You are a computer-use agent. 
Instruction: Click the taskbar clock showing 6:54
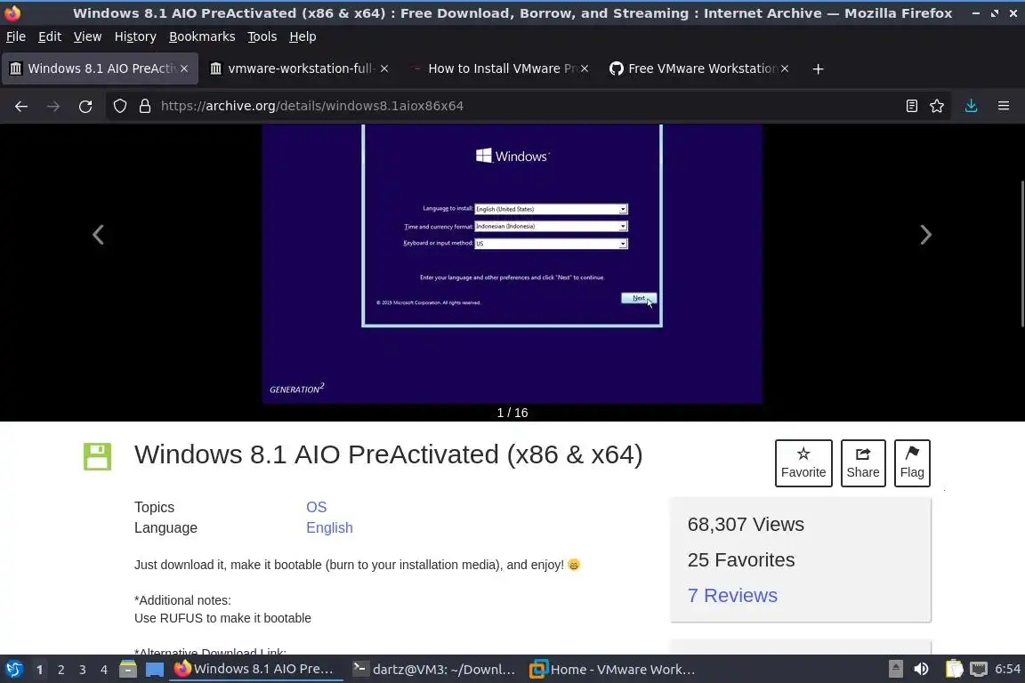click(1007, 670)
